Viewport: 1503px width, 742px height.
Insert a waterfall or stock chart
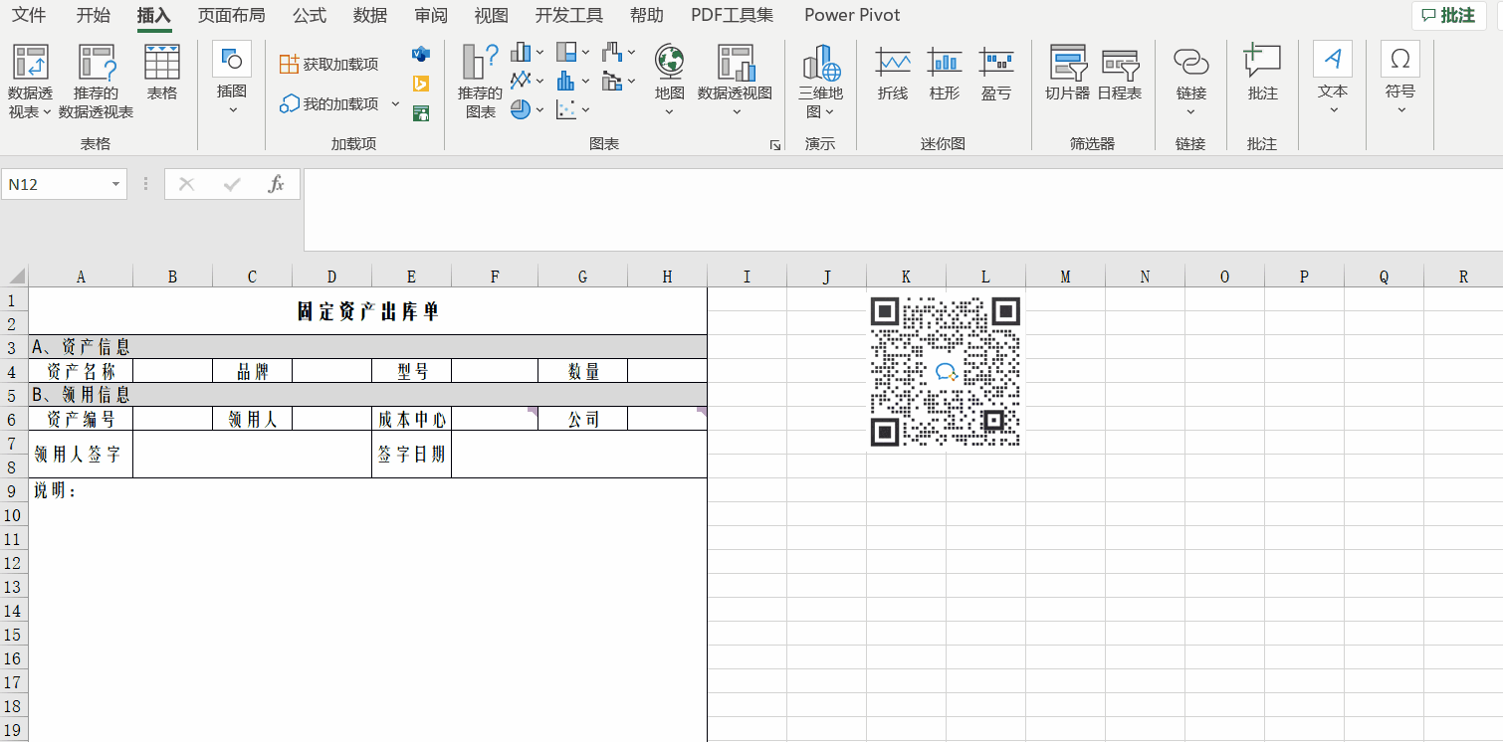point(612,52)
